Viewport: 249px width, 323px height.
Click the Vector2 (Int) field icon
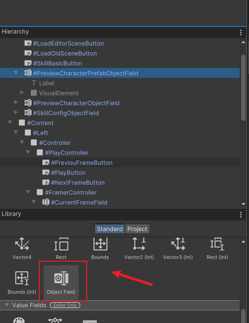tap(139, 244)
